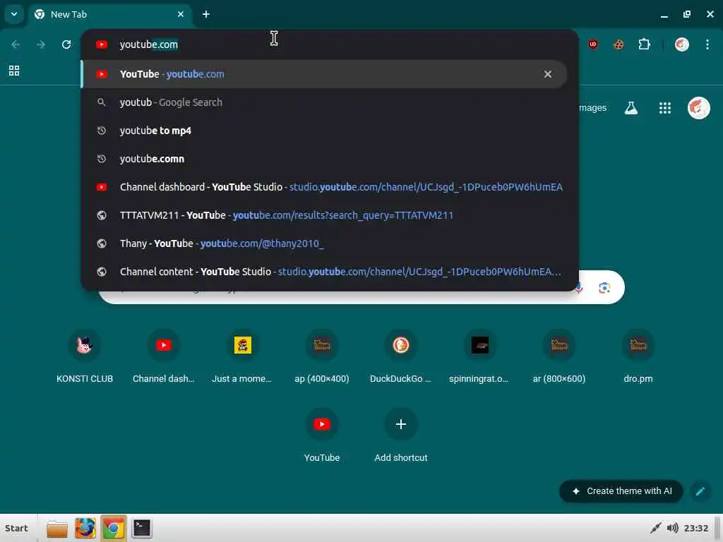
Task: Search by image with Google Lens icon
Action: tap(604, 288)
